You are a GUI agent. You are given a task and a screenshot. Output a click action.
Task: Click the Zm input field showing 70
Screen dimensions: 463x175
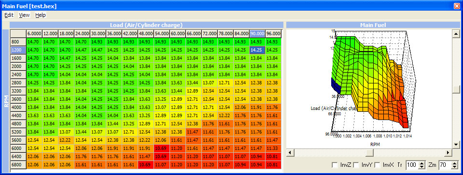(445, 165)
